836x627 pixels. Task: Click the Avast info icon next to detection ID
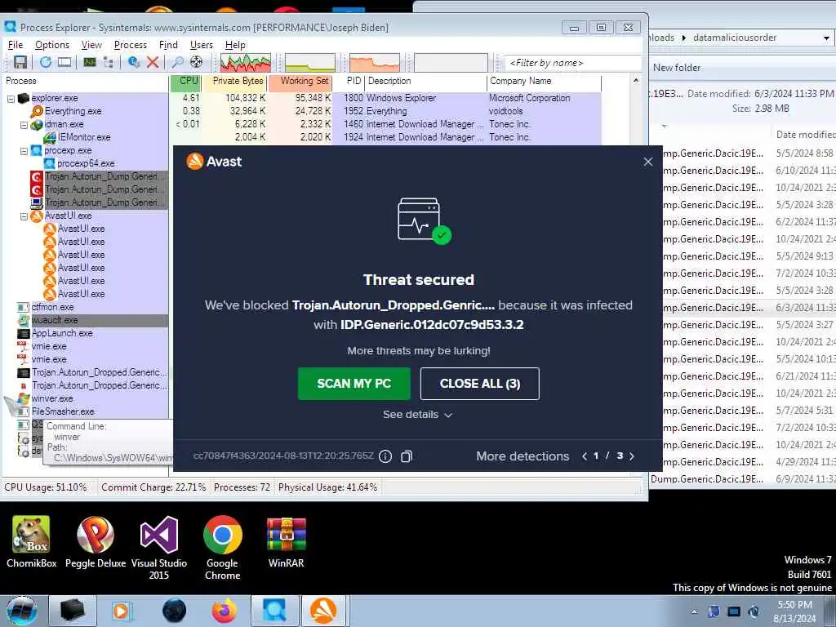[x=385, y=456]
